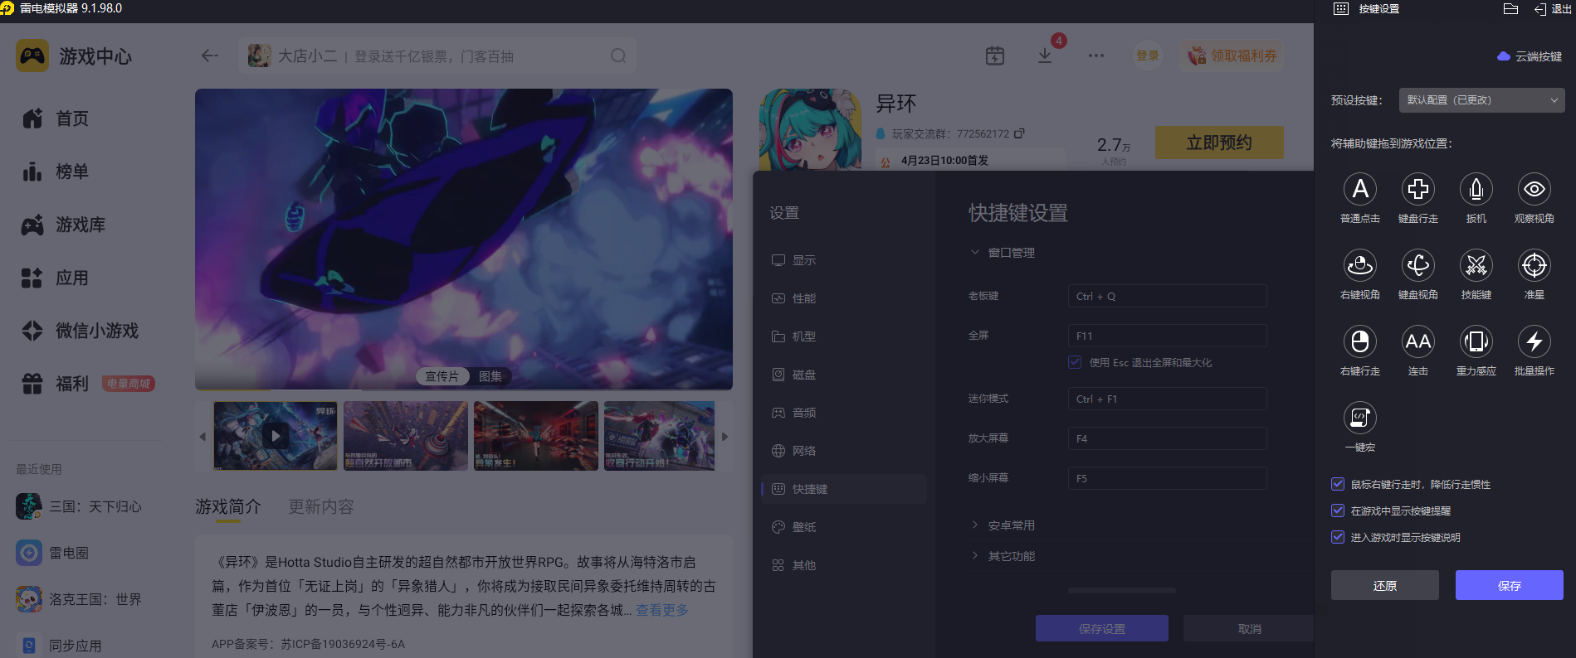Open 云端按键 cloud key configs
The width and height of the screenshot is (1576, 658).
1530,56
